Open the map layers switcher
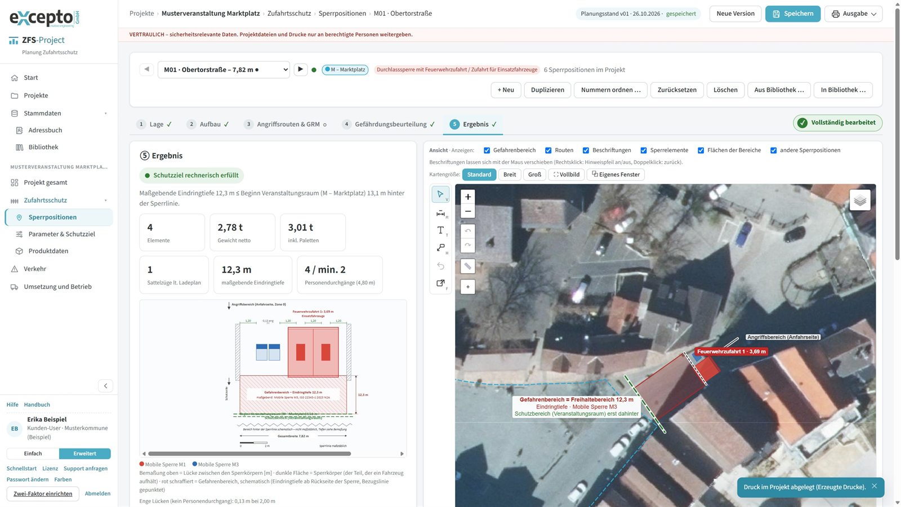 860,200
